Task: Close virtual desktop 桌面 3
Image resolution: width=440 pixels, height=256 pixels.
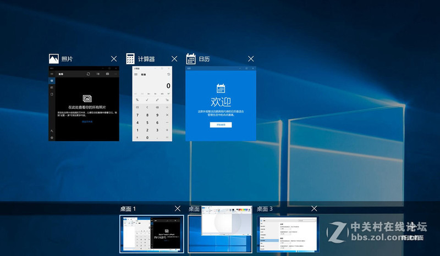Action: point(314,209)
